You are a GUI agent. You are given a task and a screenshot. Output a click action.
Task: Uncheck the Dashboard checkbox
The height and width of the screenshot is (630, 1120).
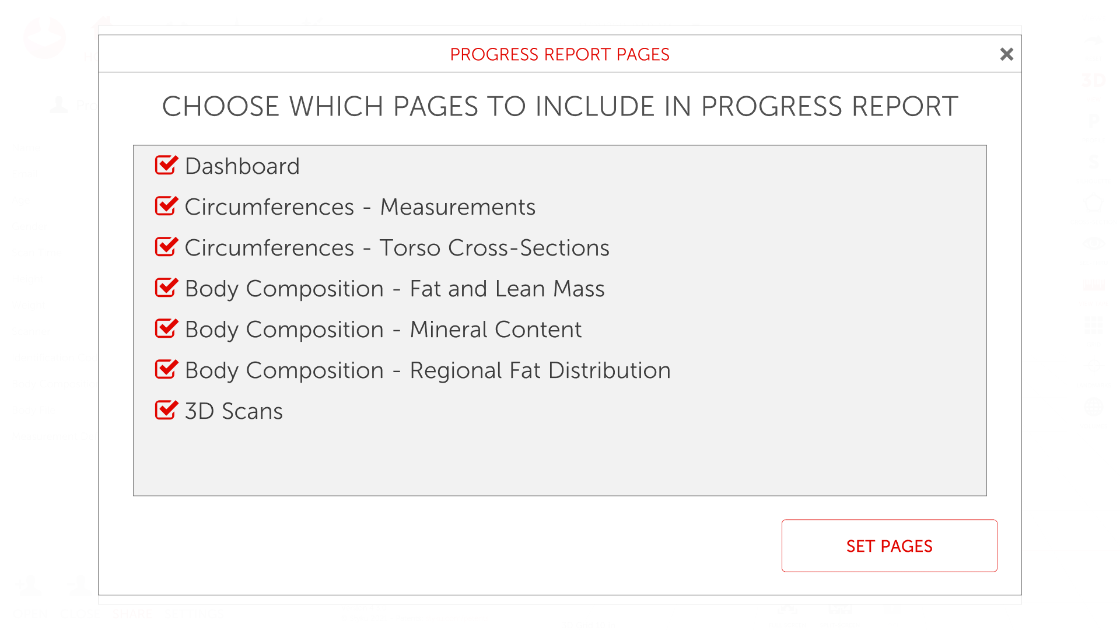point(166,166)
